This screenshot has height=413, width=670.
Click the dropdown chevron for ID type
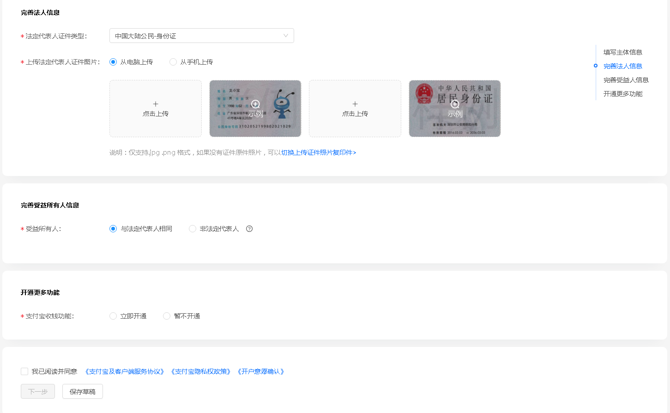tap(286, 36)
